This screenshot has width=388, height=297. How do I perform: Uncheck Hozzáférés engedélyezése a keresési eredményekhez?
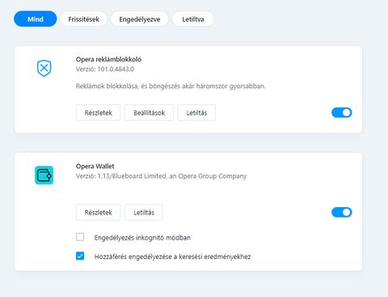(x=80, y=256)
